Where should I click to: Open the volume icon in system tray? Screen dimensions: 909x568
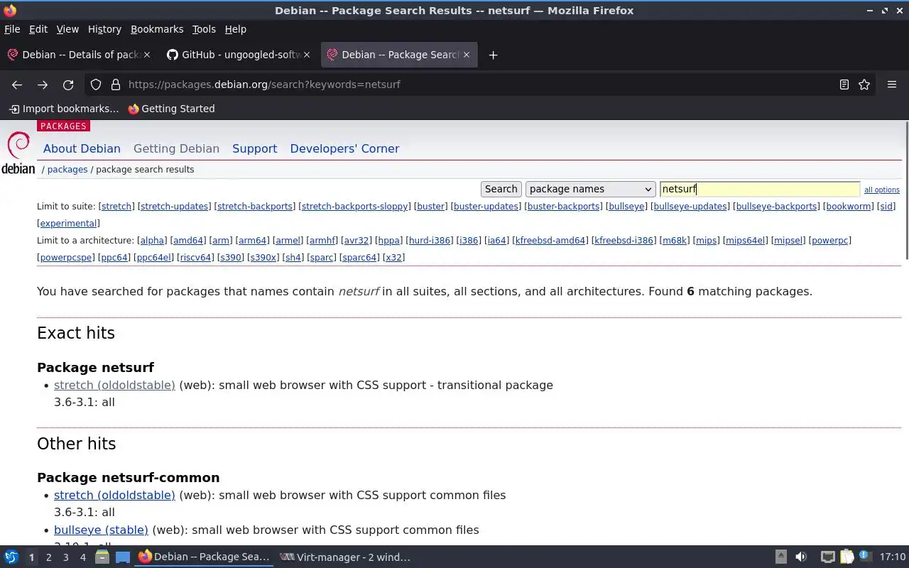(x=801, y=557)
